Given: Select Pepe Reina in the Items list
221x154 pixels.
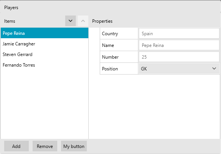Looking at the screenshot, I should tap(44, 33).
